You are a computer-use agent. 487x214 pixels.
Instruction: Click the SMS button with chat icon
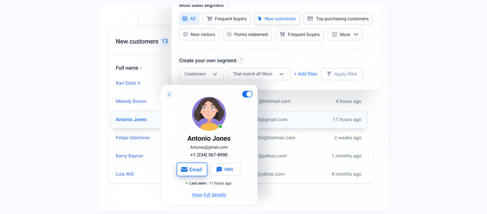225,169
